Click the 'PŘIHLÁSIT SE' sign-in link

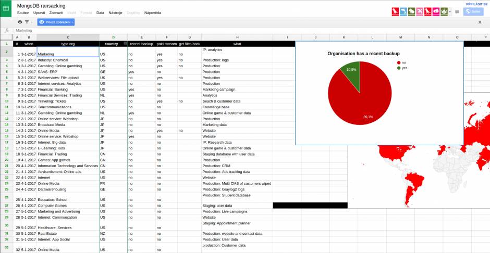pyautogui.click(x=476, y=4)
